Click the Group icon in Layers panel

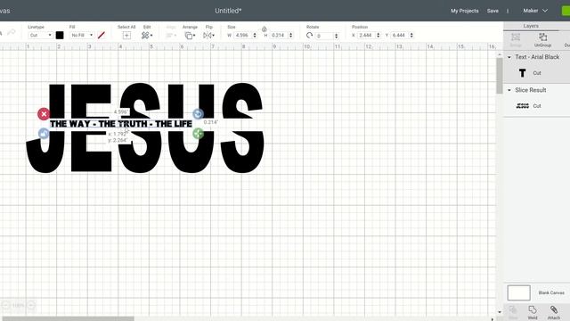coord(516,40)
